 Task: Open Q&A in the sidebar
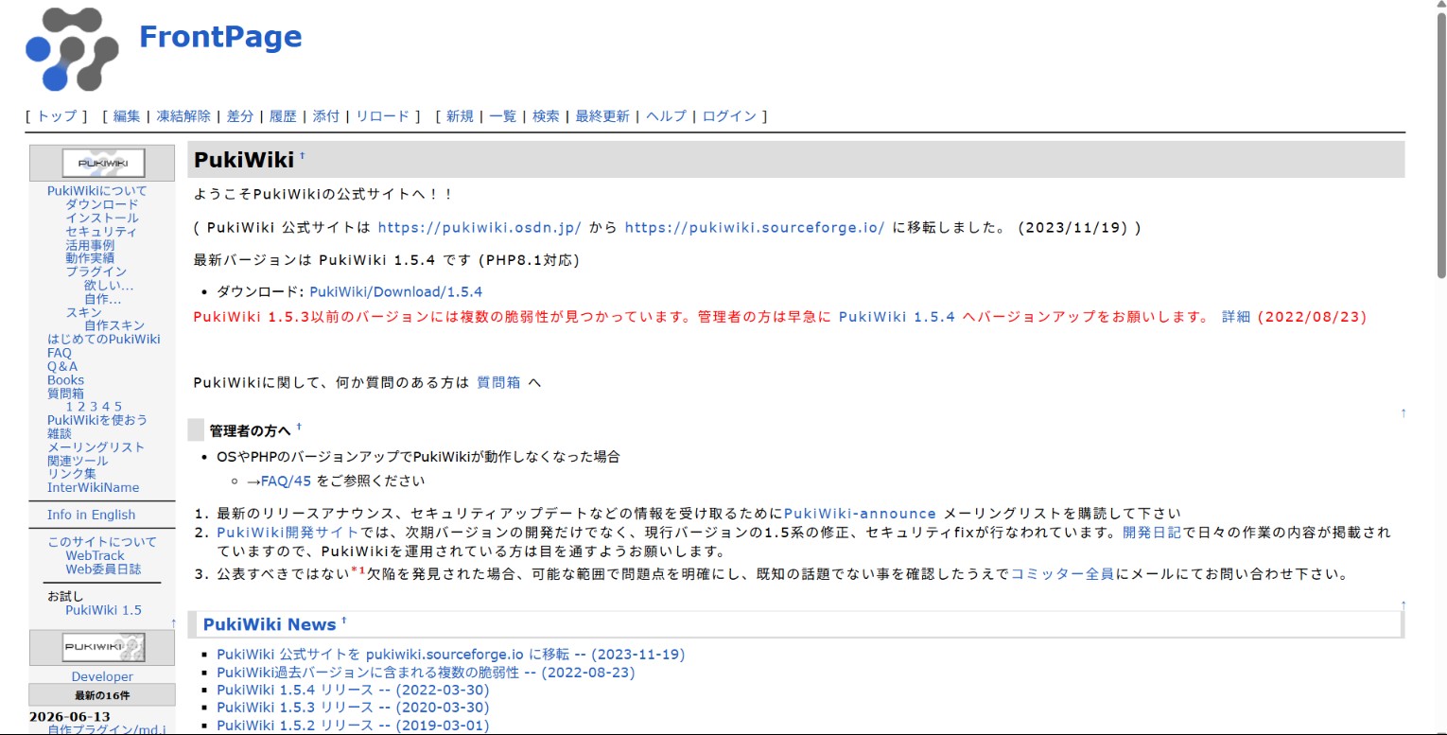coord(62,366)
